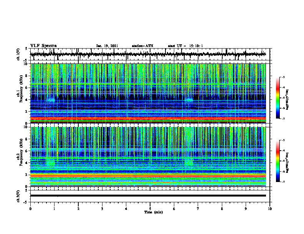Click the 'Time (min)' axis title
304x234 pixels.
click(x=154, y=212)
